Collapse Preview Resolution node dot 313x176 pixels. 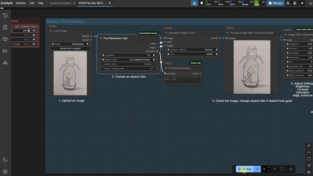(x=166, y=68)
